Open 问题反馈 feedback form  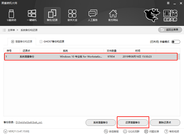tap(151, 131)
